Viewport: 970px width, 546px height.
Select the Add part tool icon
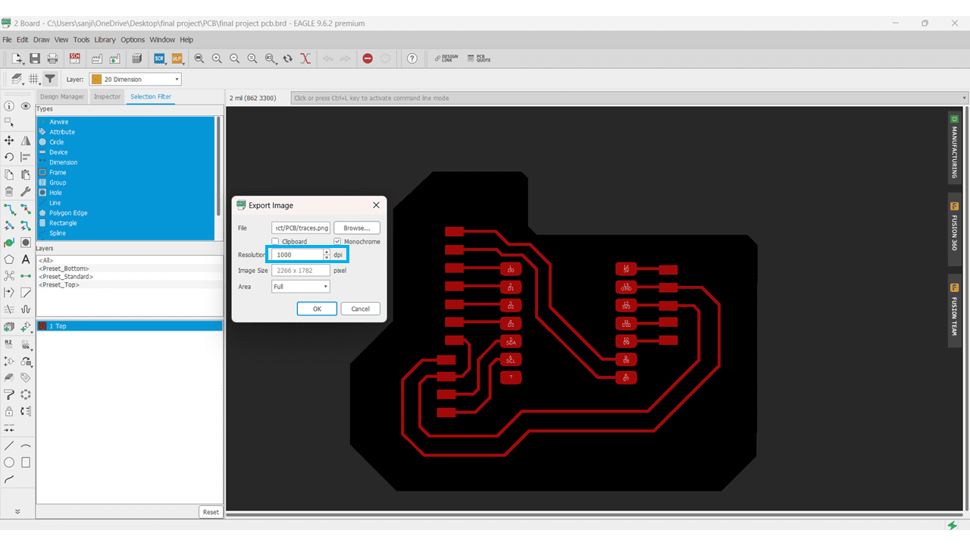pos(9,327)
